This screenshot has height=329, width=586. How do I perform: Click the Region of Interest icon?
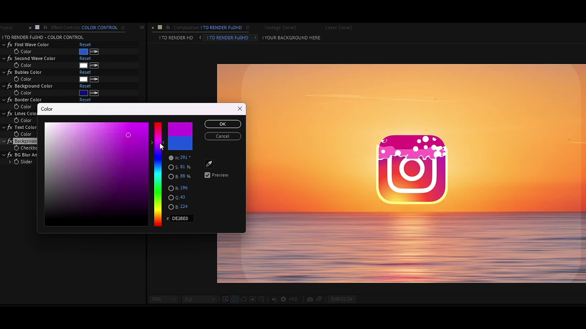point(252,299)
